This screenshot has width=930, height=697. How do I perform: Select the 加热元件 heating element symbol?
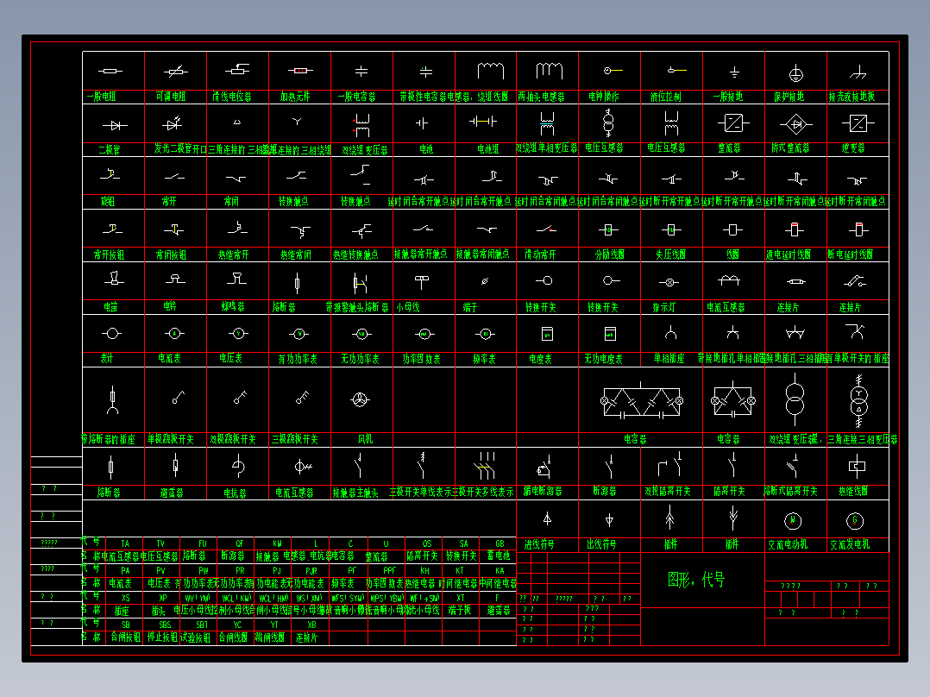(x=300, y=71)
